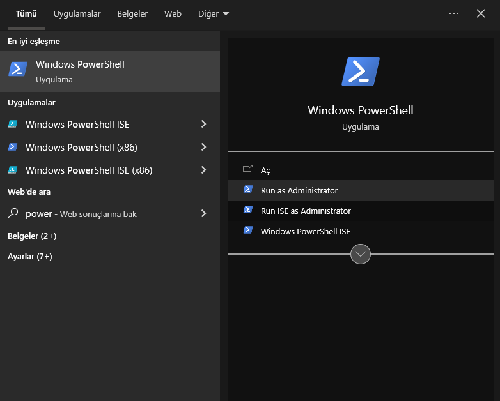Expand Windows PowerShell (x86) result arrow

(x=204, y=147)
